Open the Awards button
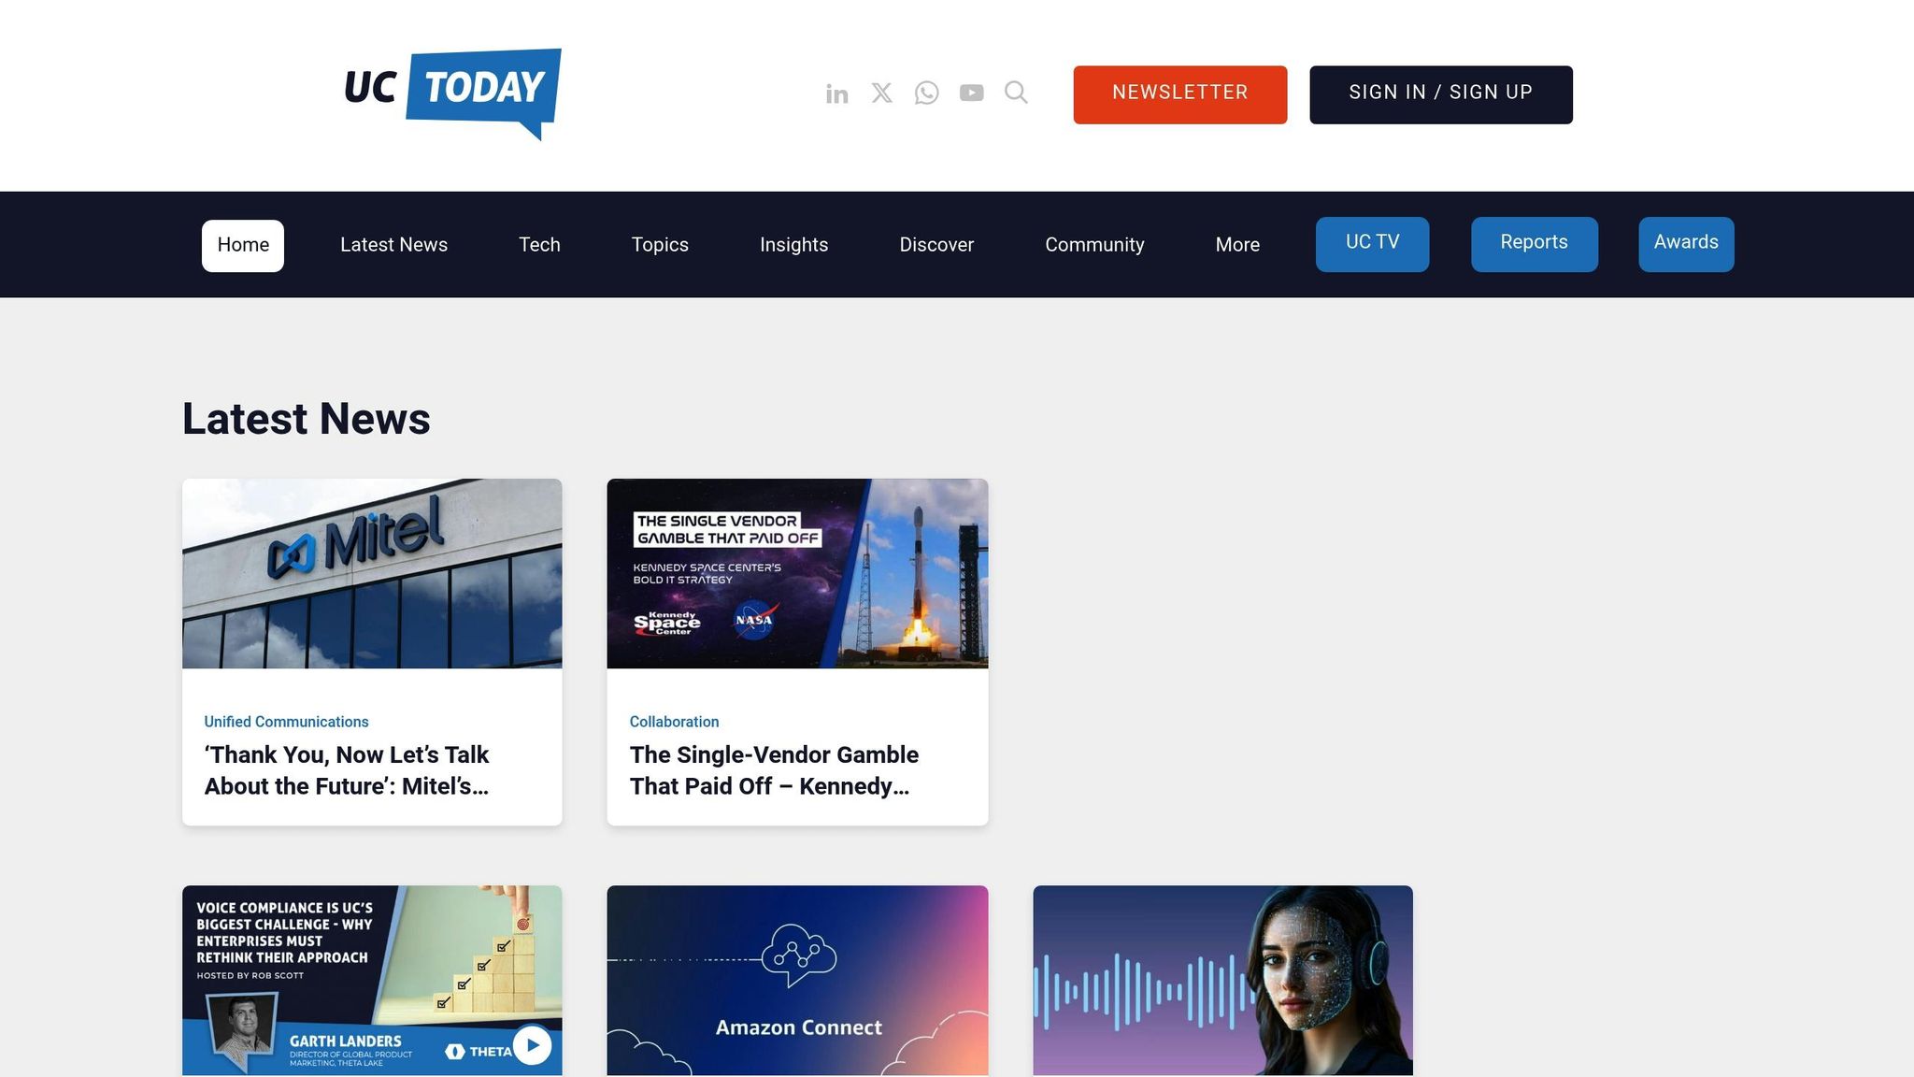 click(x=1686, y=244)
